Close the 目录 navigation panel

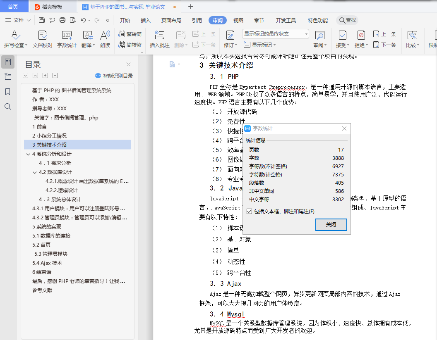pos(128,64)
